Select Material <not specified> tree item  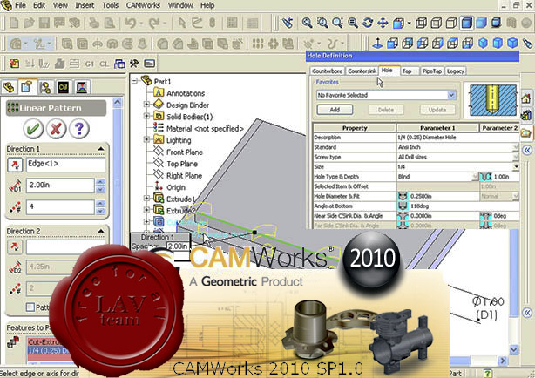tap(205, 129)
